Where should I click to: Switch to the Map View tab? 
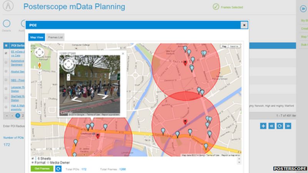(x=37, y=37)
